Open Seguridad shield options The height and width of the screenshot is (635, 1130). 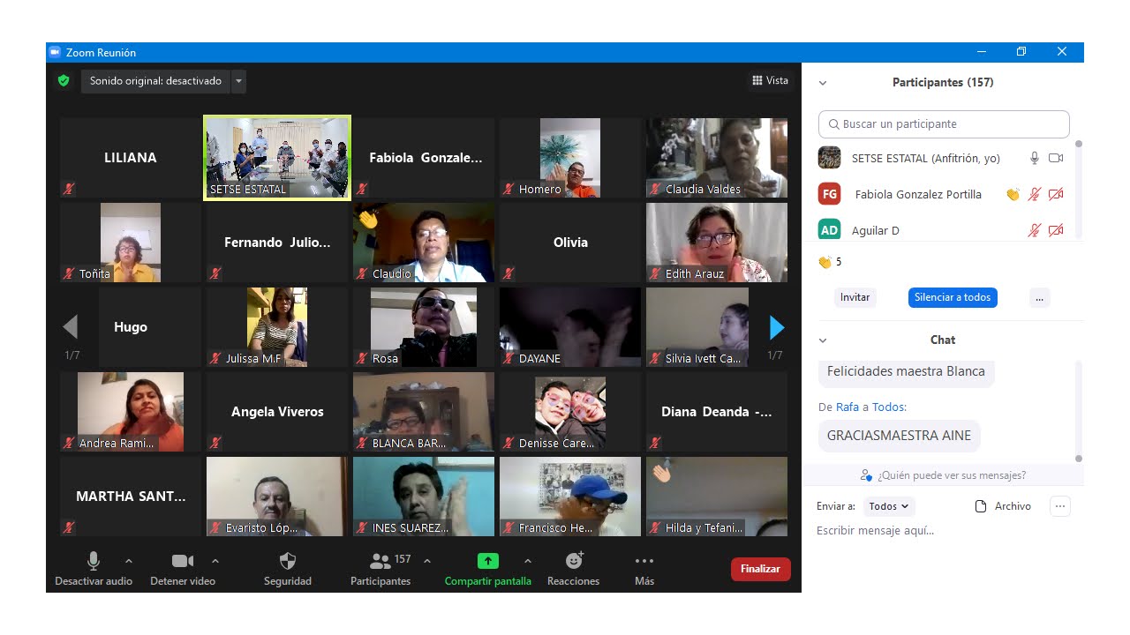(x=288, y=568)
